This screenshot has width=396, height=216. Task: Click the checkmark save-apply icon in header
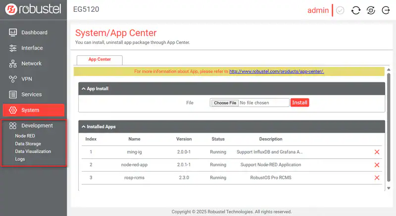tap(340, 10)
